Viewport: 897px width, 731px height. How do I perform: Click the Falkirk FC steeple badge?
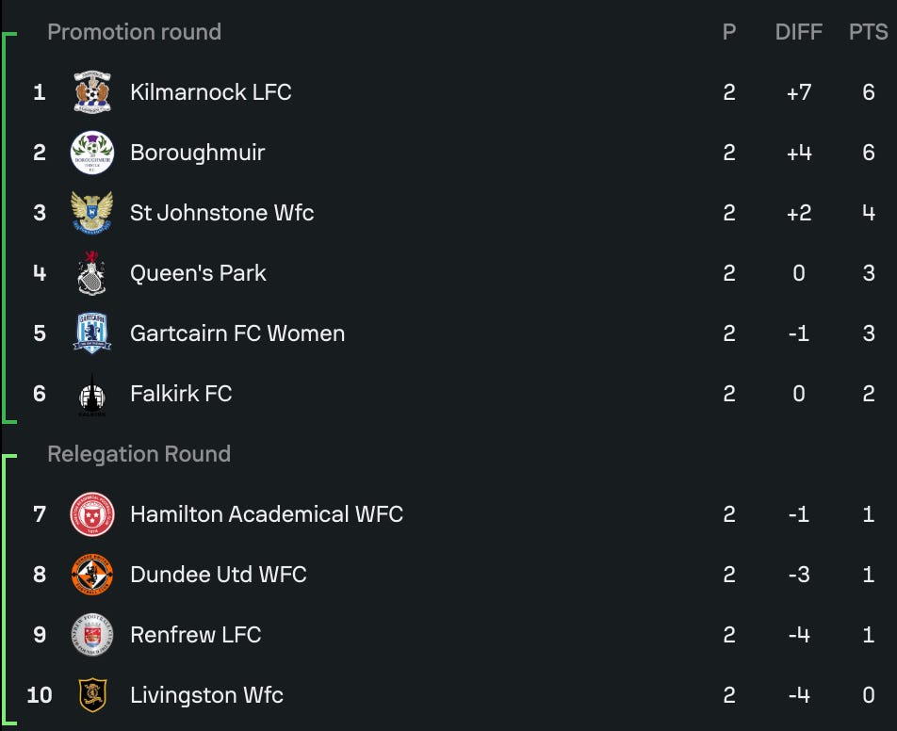point(92,395)
